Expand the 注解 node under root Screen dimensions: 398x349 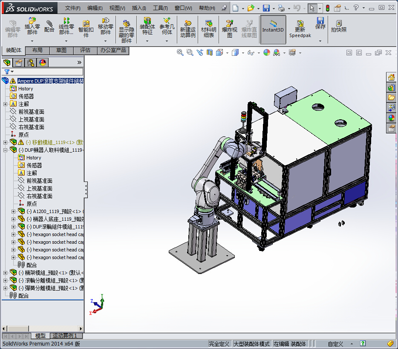click(5, 104)
